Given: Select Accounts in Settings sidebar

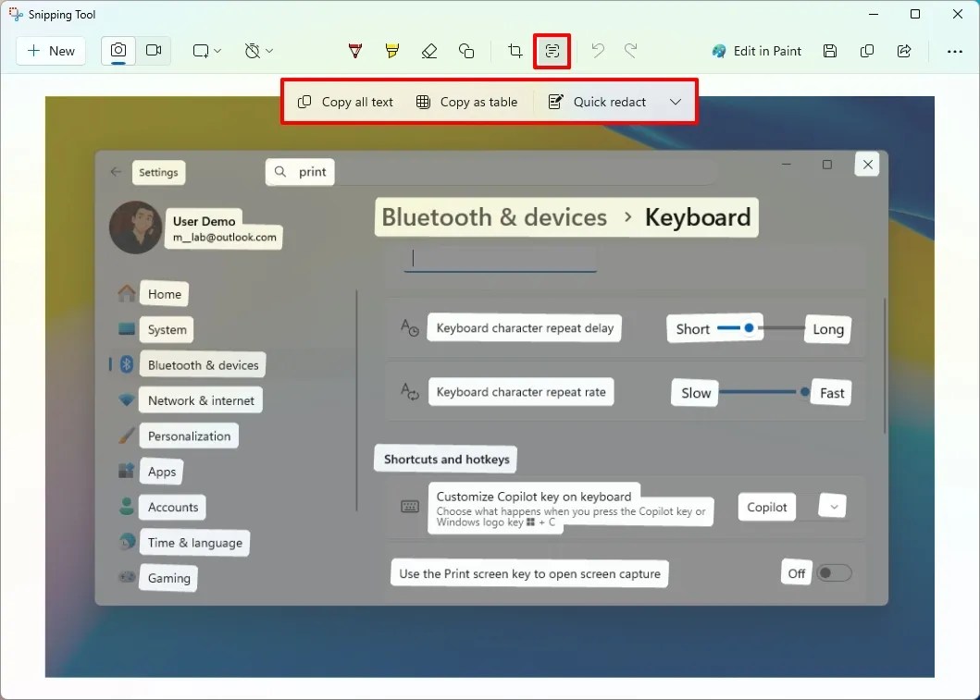Looking at the screenshot, I should tap(173, 507).
